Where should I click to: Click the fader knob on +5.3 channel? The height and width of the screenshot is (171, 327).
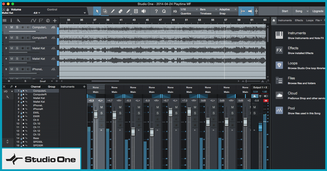pos(96,114)
